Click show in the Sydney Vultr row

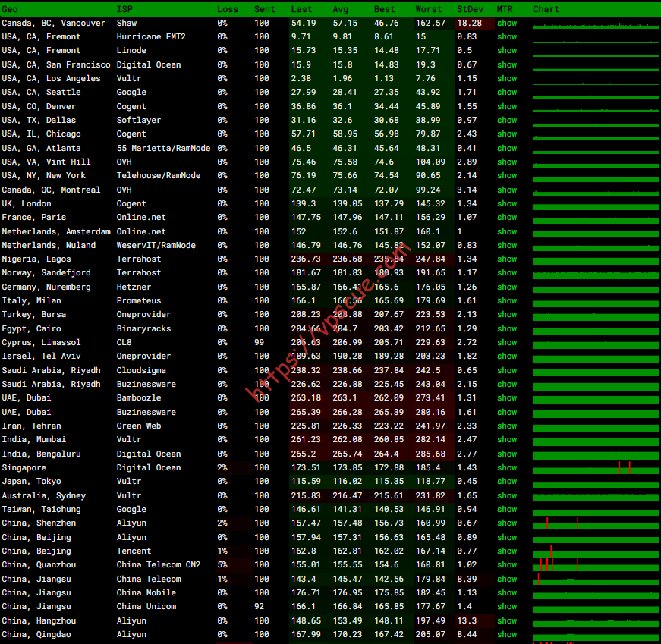pyautogui.click(x=507, y=495)
